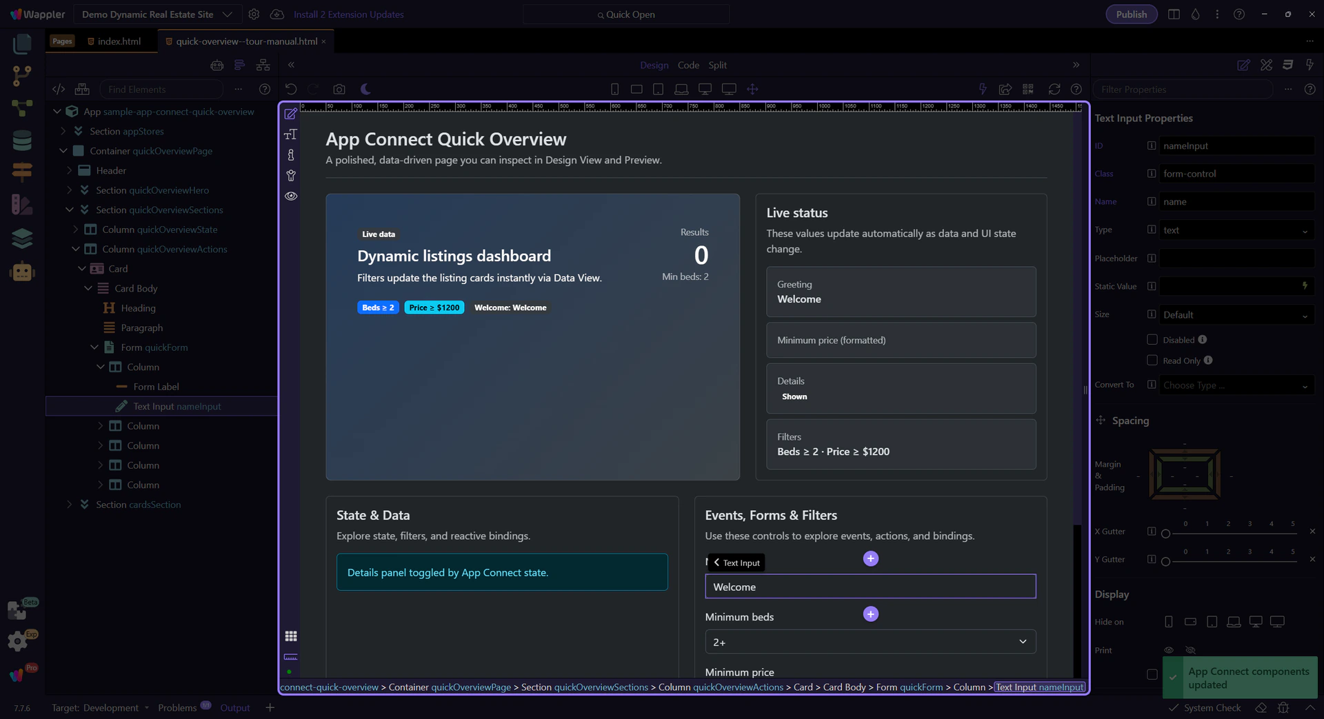This screenshot has width=1324, height=719.
Task: Click the grid layout icon in canvas
Action: [291, 636]
